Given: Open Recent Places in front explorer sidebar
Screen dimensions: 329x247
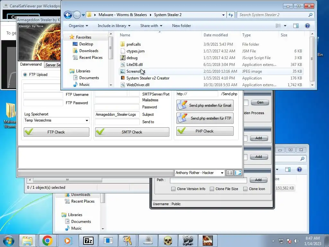Looking at the screenshot, I should coord(91,57).
